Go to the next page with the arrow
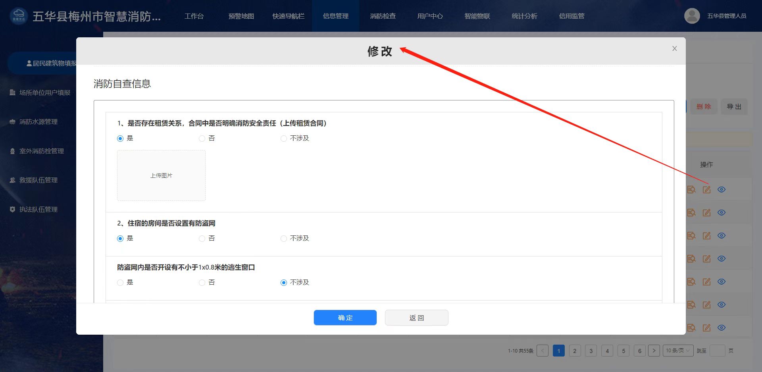This screenshot has height=372, width=762. pyautogui.click(x=654, y=351)
